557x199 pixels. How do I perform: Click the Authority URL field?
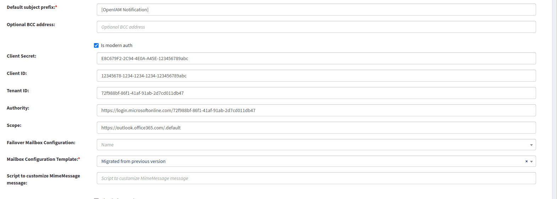click(x=316, y=110)
